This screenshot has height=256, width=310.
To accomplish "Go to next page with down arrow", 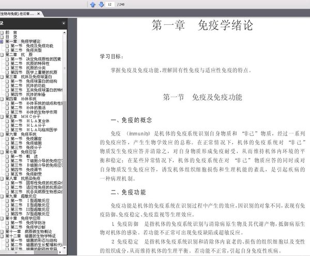I will click(x=101, y=4).
